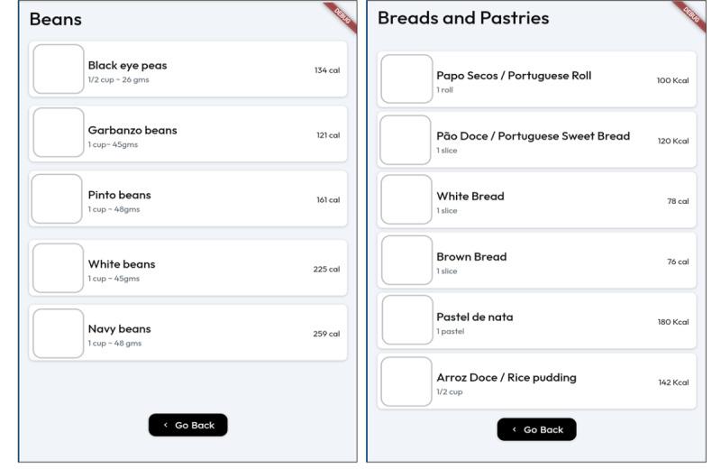Click the Navy beans thumbnail box
721x469 pixels.
59,334
